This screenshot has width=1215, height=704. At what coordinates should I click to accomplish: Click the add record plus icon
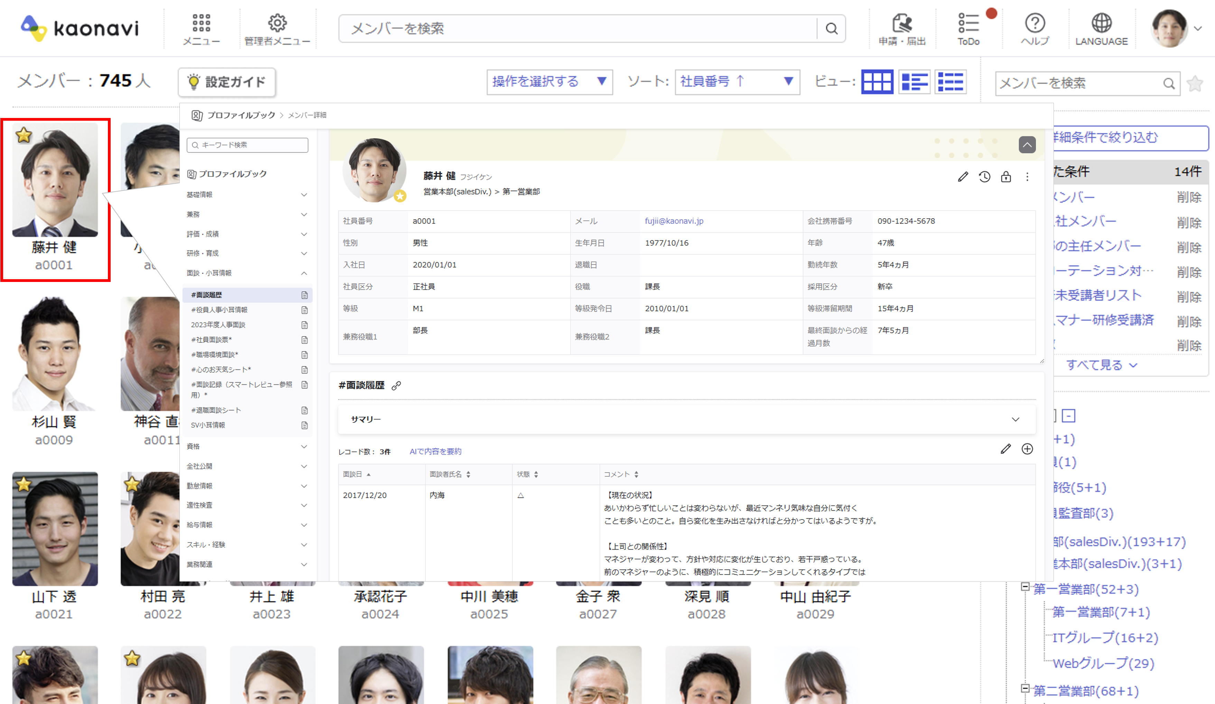tap(1027, 449)
